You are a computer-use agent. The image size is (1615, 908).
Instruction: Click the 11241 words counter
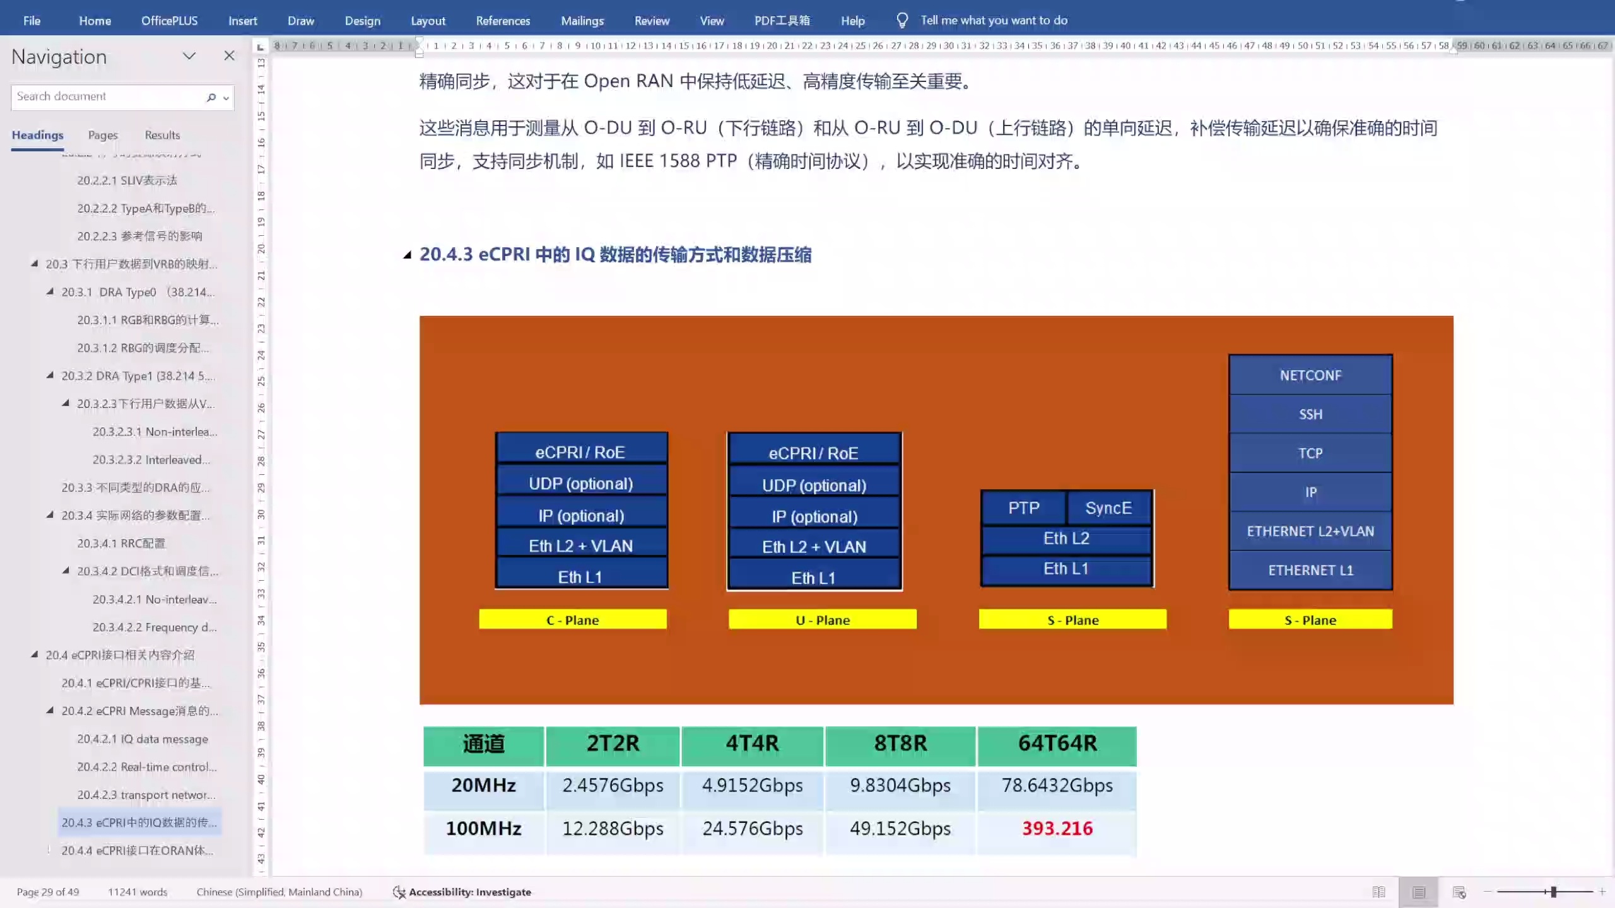[x=136, y=892]
